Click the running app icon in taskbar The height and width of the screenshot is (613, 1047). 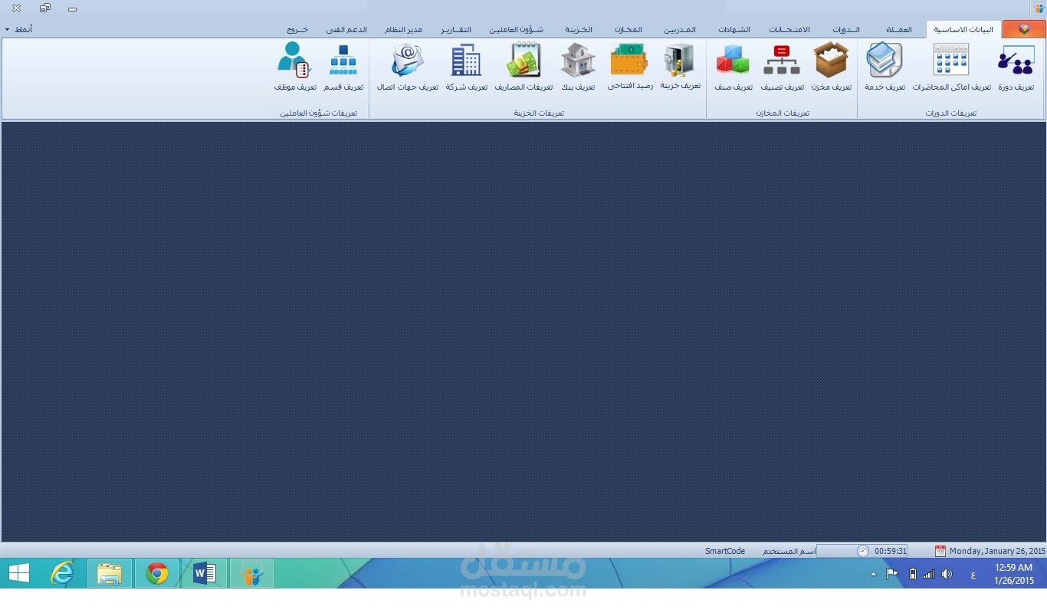(x=251, y=573)
